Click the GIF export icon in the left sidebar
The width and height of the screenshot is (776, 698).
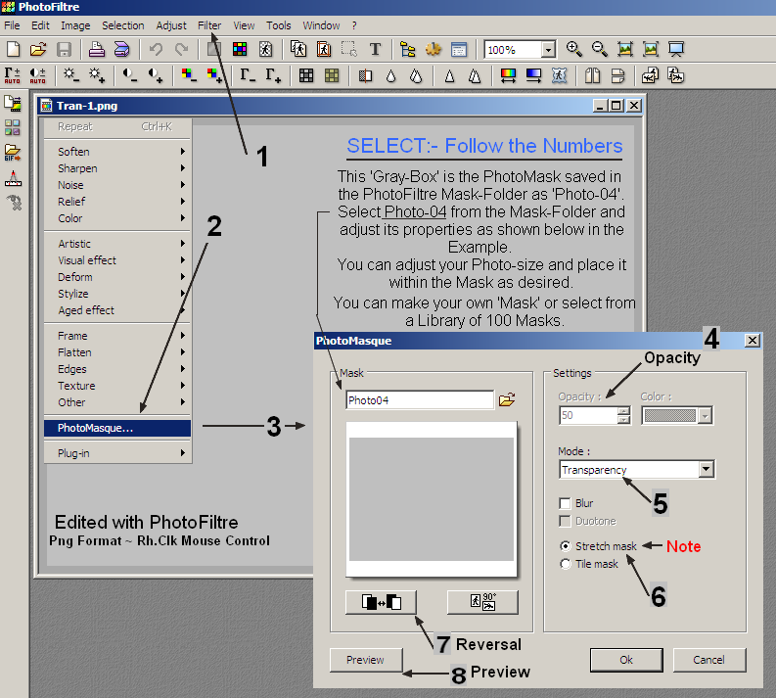[x=13, y=153]
